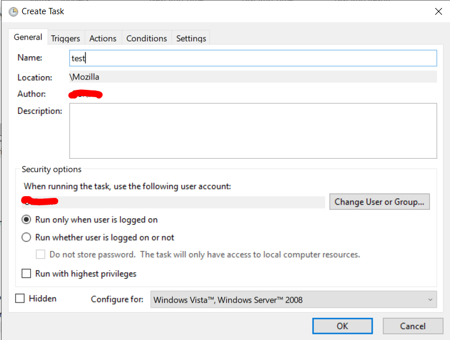Show the Settings tab

[x=191, y=39]
